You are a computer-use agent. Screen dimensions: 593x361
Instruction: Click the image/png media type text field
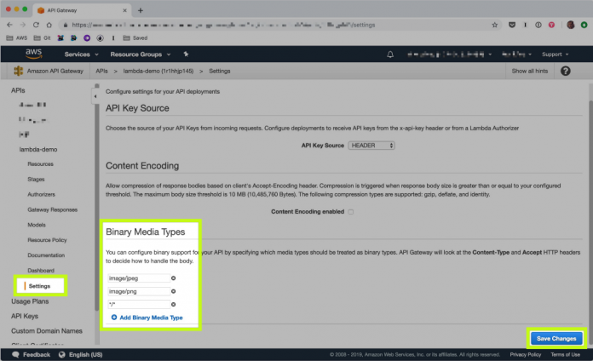[x=136, y=290]
